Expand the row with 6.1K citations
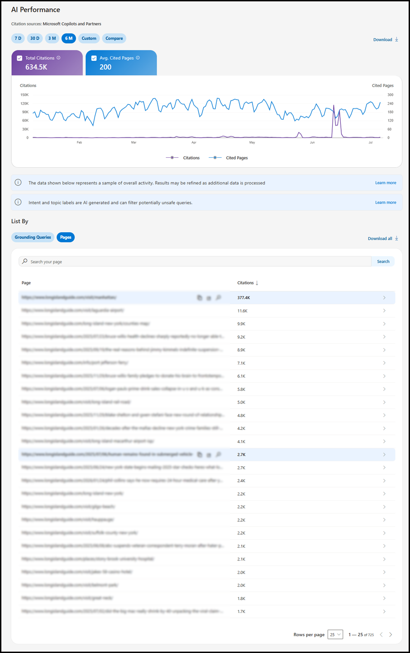Image resolution: width=410 pixels, height=653 pixels. tap(384, 376)
